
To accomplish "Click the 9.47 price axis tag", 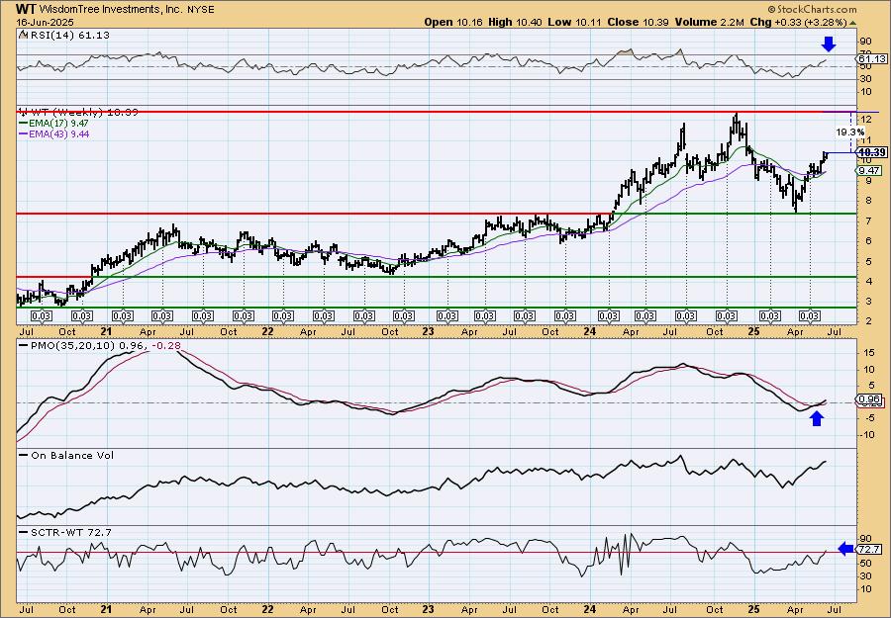I will coord(870,170).
